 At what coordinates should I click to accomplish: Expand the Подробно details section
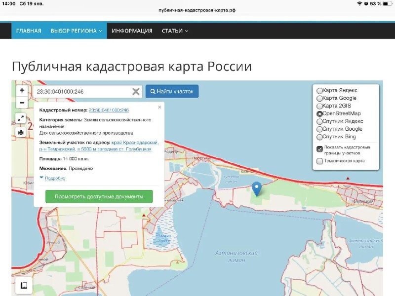tap(52, 178)
